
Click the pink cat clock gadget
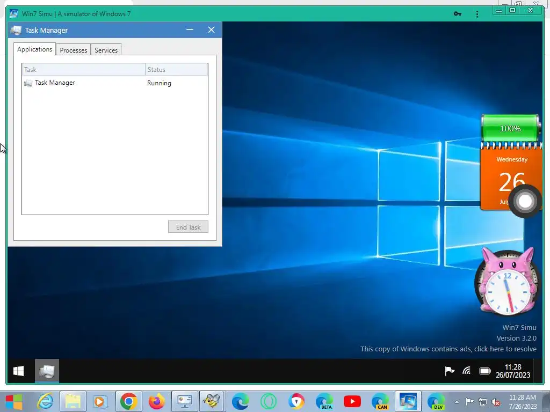[x=507, y=281]
